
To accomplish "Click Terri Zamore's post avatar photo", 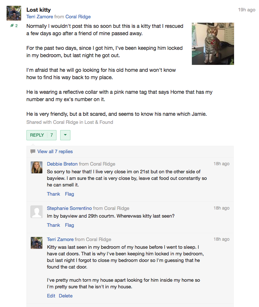I will click(x=14, y=14).
